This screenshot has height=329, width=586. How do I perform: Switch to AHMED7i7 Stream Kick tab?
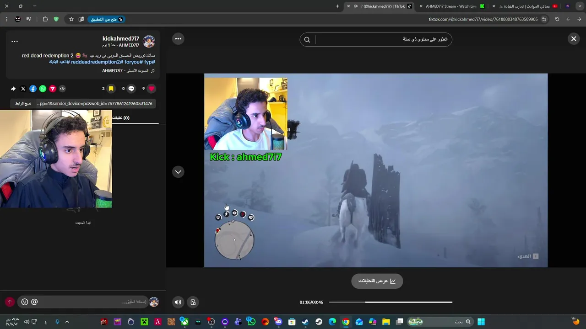pos(451,6)
